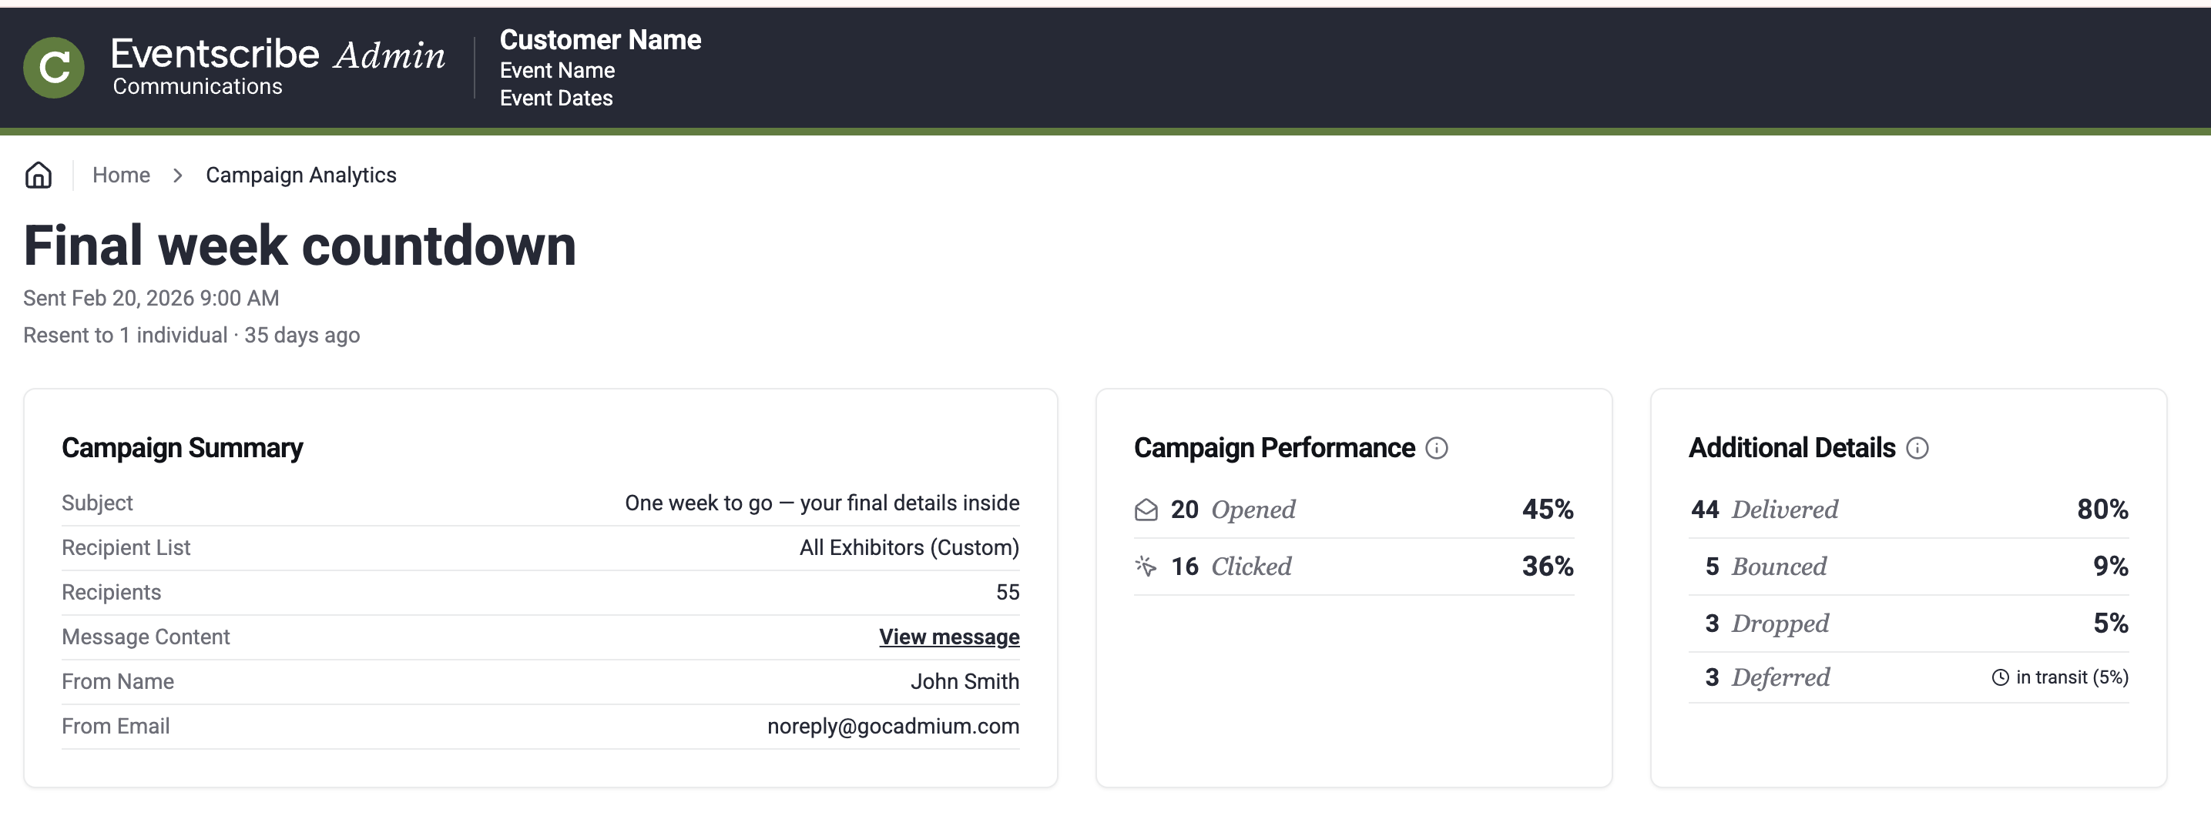Click the green Communications logo circle
2211x819 pixels.
point(54,68)
